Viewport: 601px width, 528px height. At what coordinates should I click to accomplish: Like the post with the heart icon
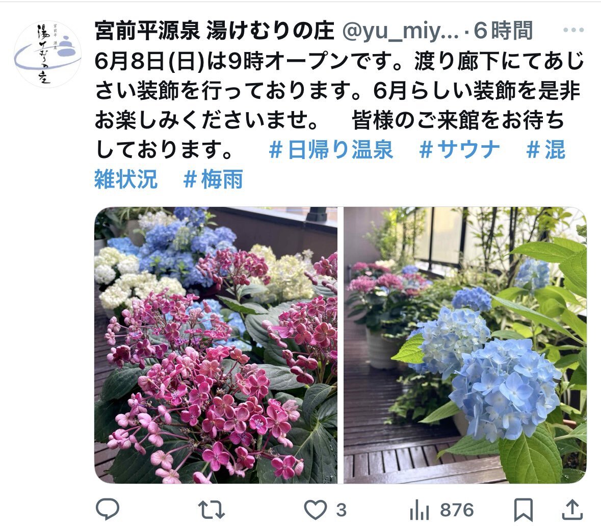pyautogui.click(x=315, y=510)
